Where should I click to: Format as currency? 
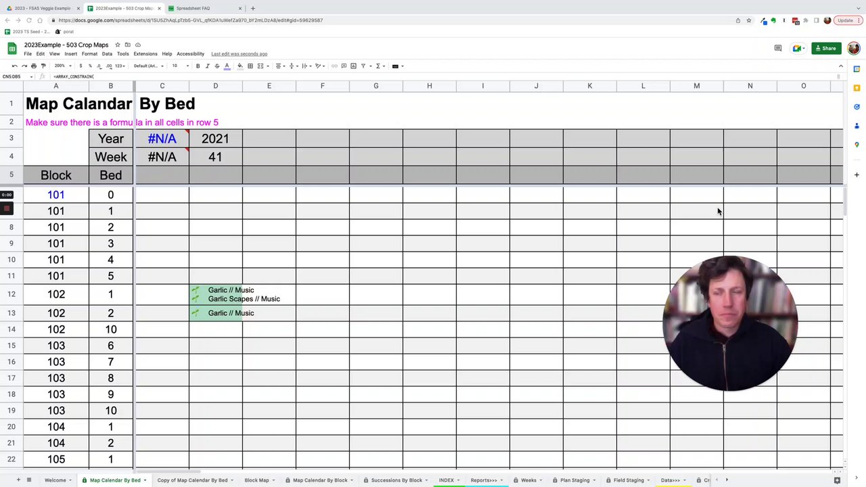pyautogui.click(x=81, y=66)
